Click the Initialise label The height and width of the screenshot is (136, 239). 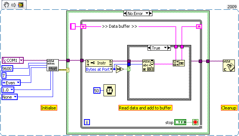[x=49, y=108]
